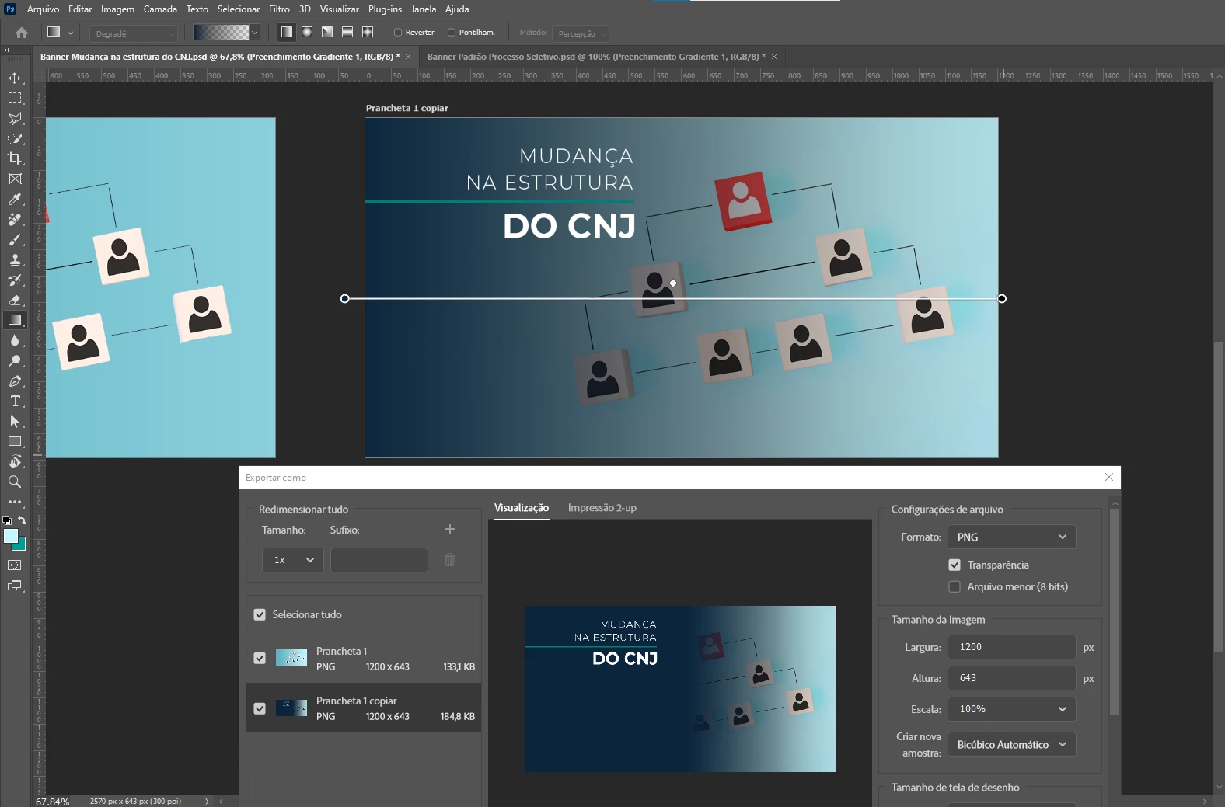
Task: Select the Frame tool
Action: click(15, 179)
